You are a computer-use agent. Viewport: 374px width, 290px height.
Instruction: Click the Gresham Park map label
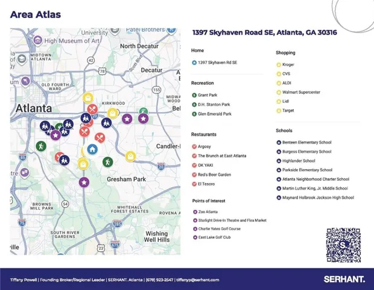pyautogui.click(x=126, y=179)
